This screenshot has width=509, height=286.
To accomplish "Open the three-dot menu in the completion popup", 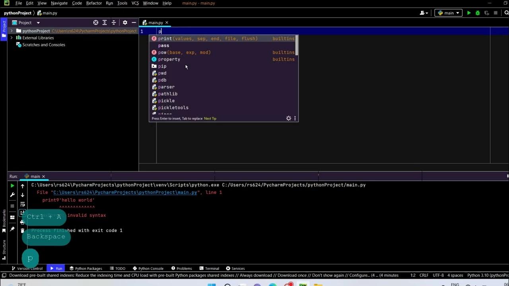I will pos(295,118).
